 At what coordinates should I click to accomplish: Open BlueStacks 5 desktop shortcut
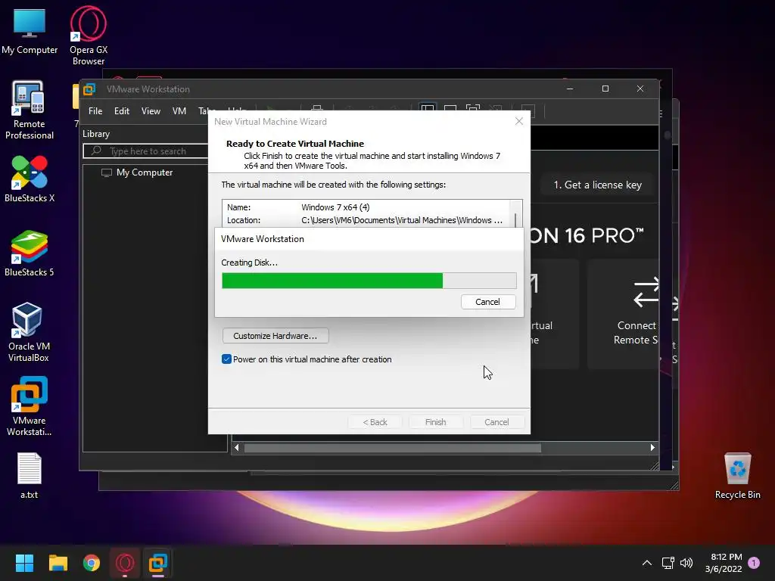pyautogui.click(x=30, y=253)
